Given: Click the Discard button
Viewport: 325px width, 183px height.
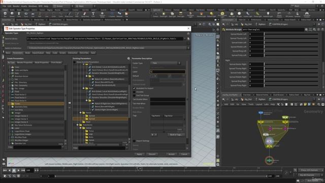Looking at the screenshot, I should click(x=152, y=154).
